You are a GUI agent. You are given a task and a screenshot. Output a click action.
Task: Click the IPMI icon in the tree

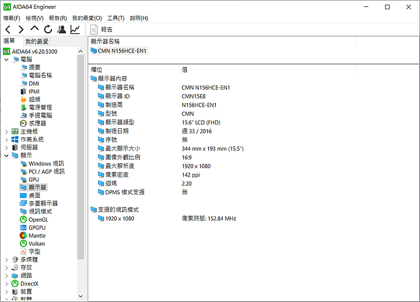[23, 92]
